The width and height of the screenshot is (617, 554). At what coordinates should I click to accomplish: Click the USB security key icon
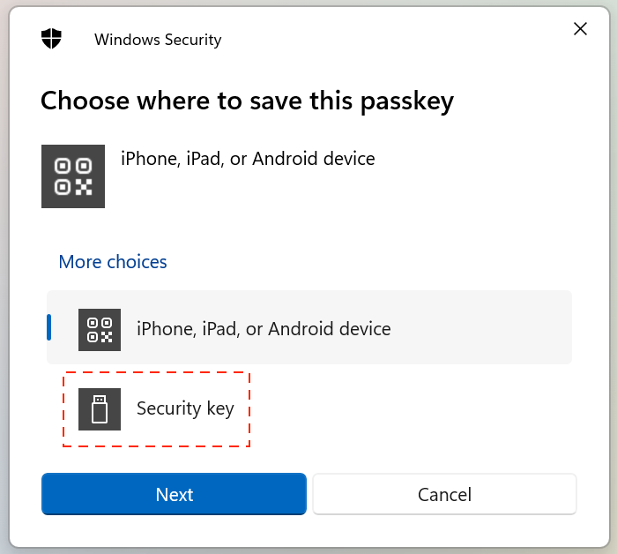100,409
